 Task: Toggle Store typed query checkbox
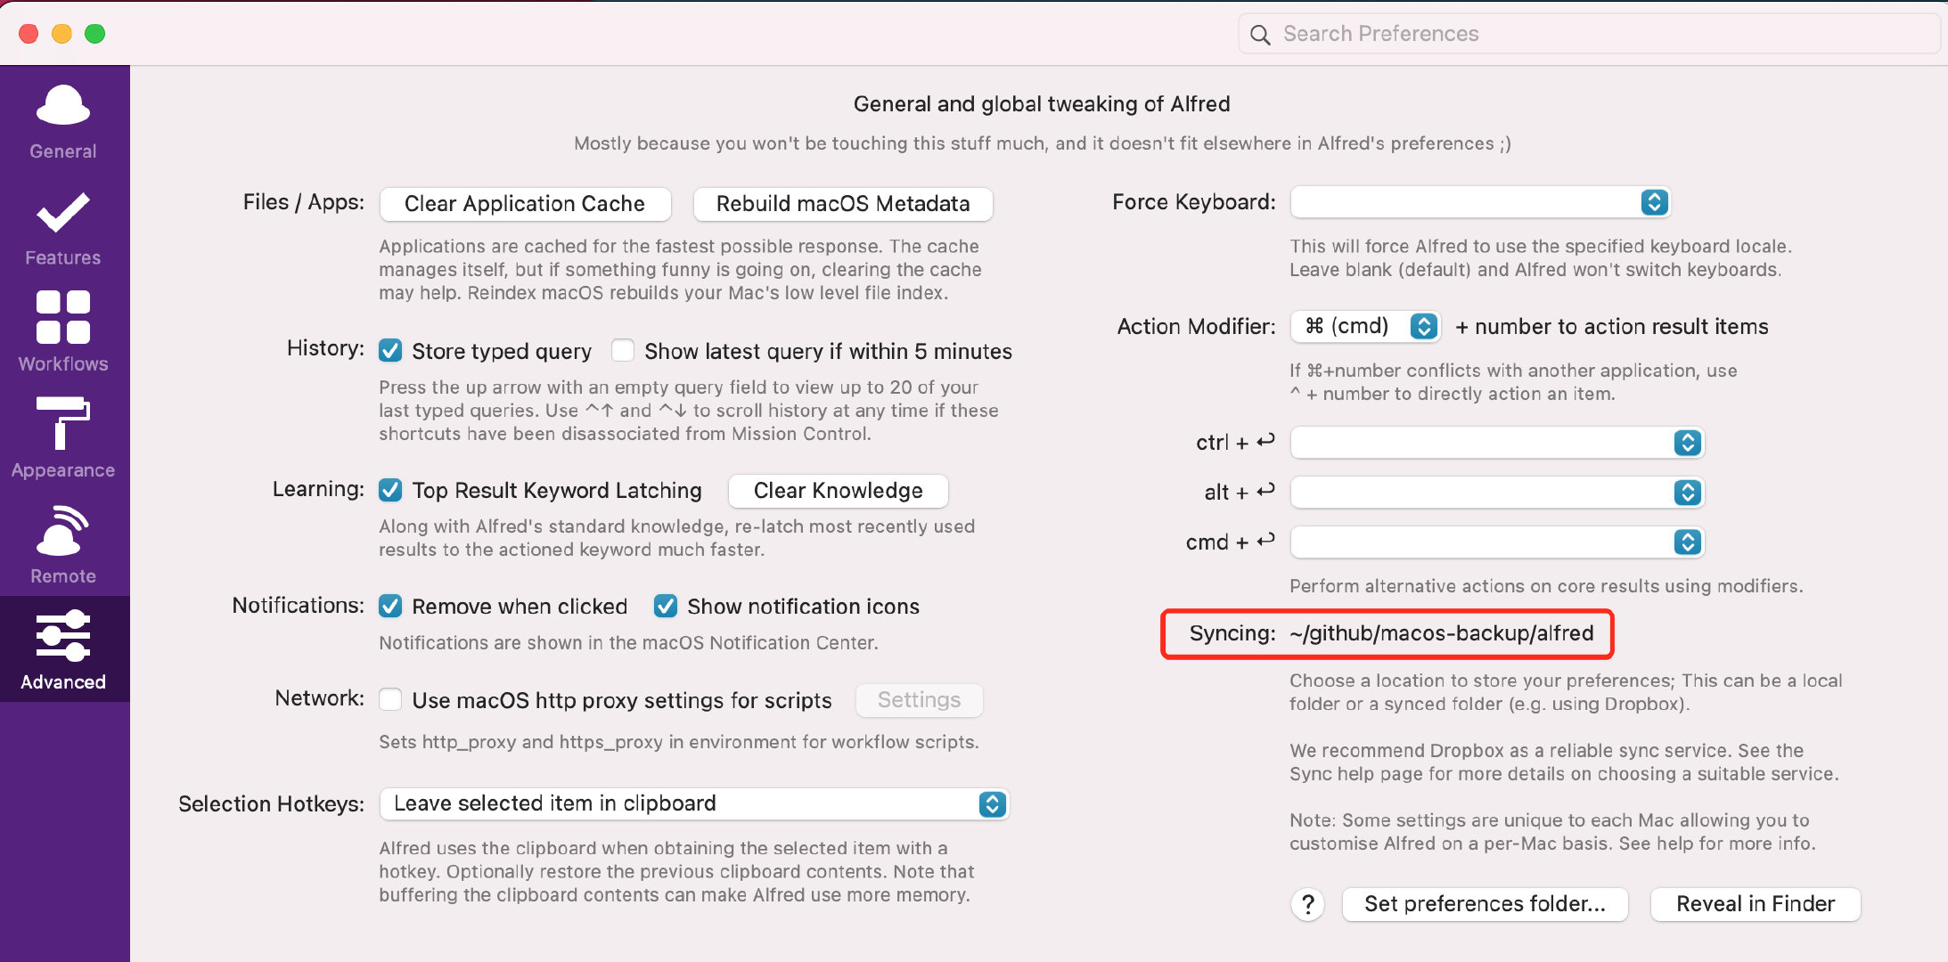tap(390, 351)
